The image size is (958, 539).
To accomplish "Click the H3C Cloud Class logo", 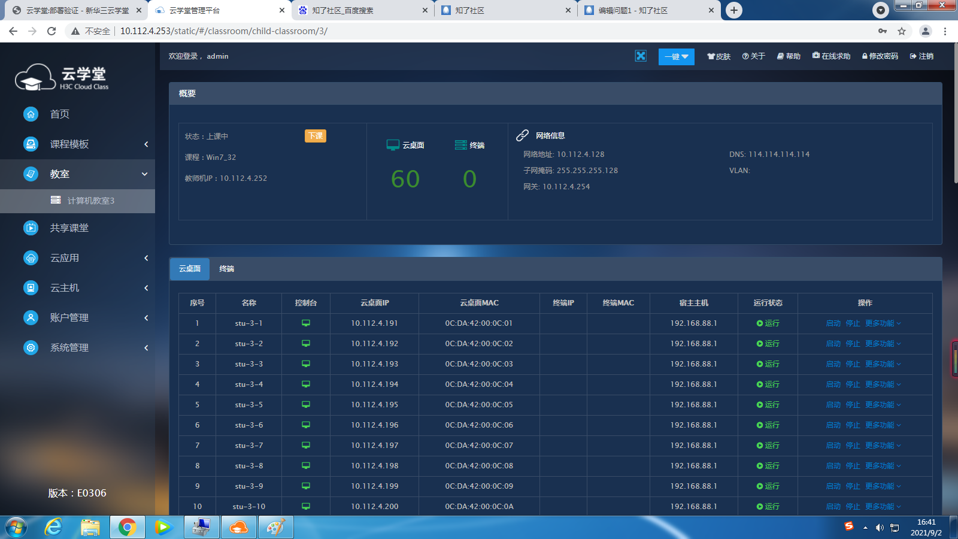I will tap(62, 77).
